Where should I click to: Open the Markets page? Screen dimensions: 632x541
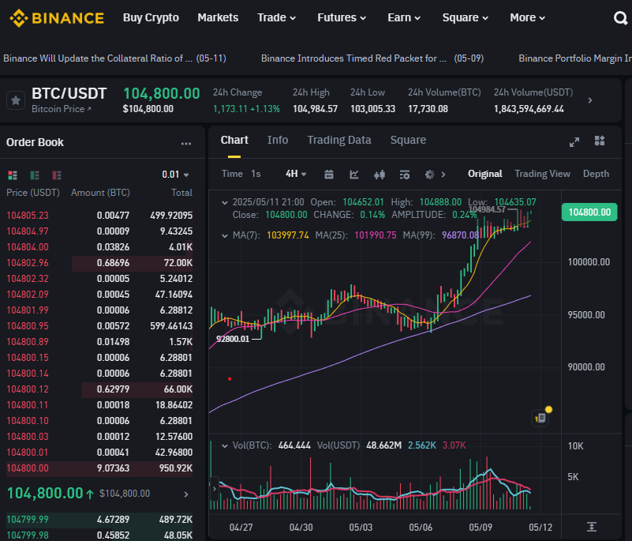[218, 17]
